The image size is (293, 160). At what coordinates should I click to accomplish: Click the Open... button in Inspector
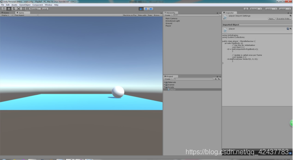click(x=271, y=19)
